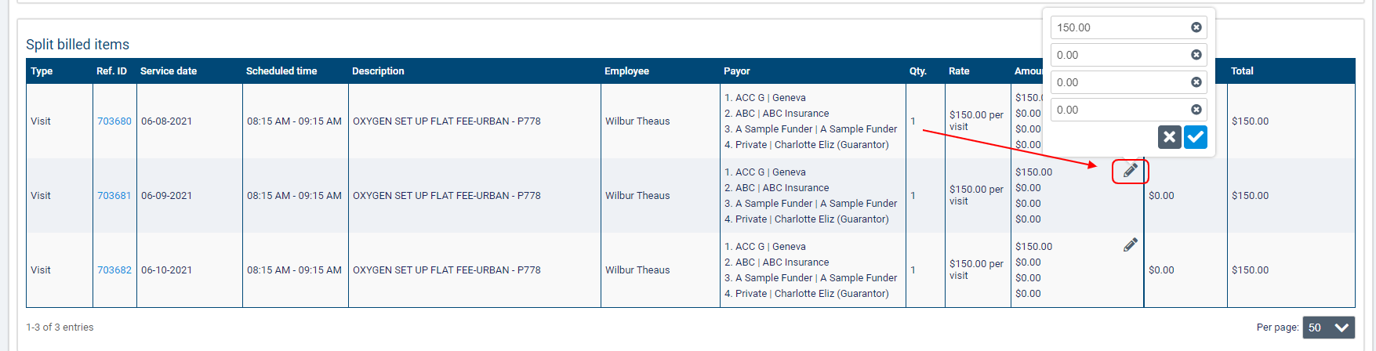Open visit reference 703681
Screen dimensions: 1376x351
coord(114,196)
